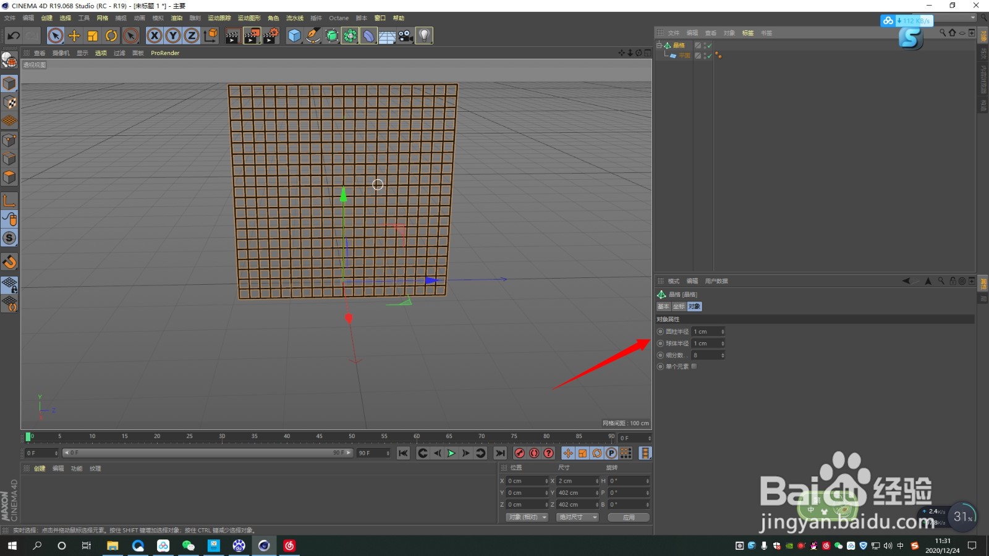This screenshot has height=556, width=989.
Task: Toggle the visibility dots of the 晶格 object
Action: (x=705, y=46)
